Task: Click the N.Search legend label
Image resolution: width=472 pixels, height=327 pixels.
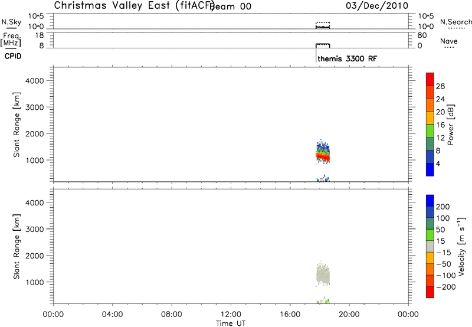Action: pos(456,22)
